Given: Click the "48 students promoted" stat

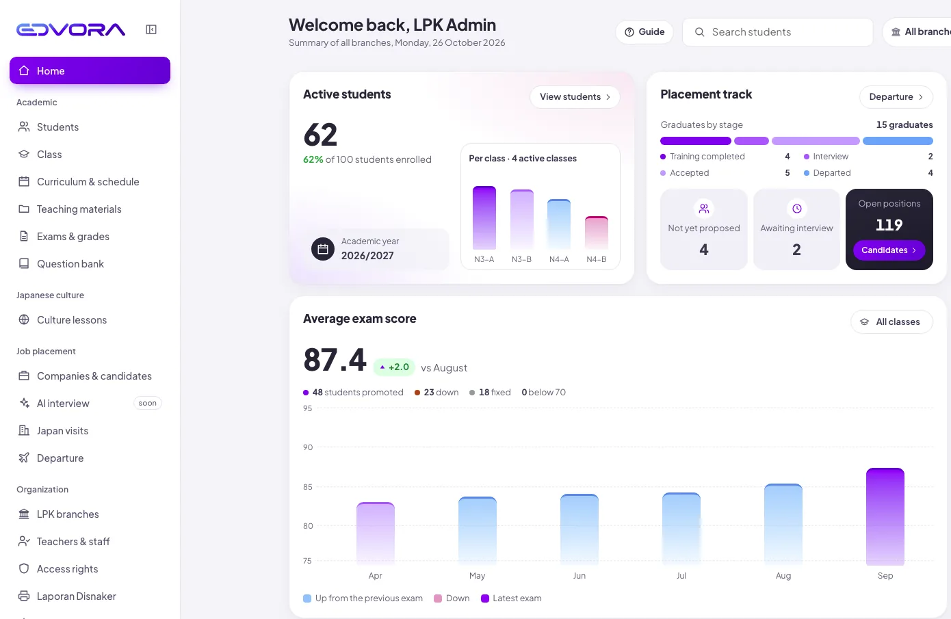Looking at the screenshot, I should [353, 393].
